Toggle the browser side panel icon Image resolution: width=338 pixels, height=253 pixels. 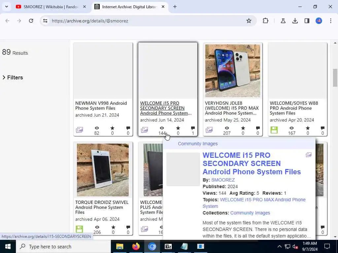coord(307,21)
